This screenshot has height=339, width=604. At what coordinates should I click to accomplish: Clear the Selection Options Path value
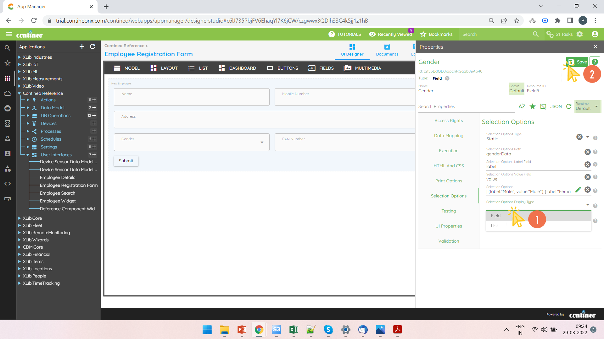point(587,152)
